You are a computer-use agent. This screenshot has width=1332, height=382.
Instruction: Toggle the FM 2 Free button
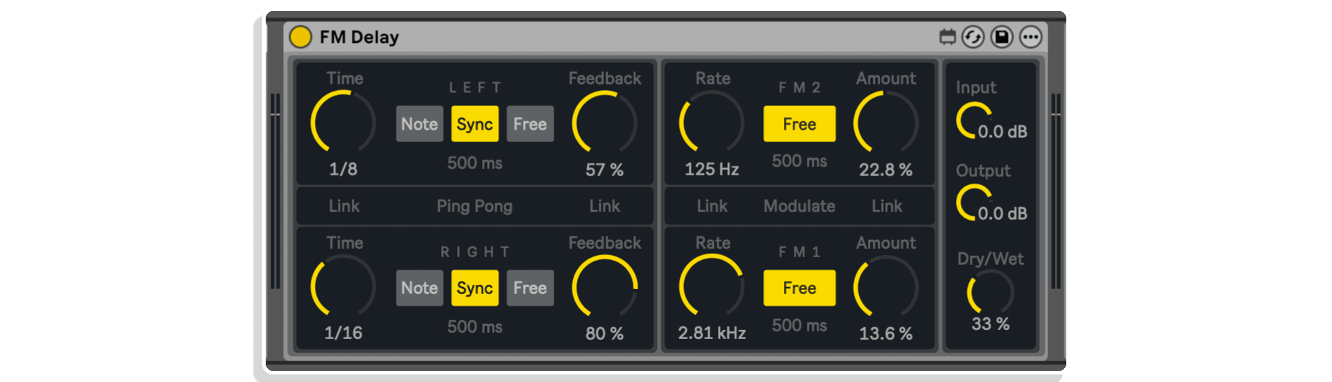point(799,124)
